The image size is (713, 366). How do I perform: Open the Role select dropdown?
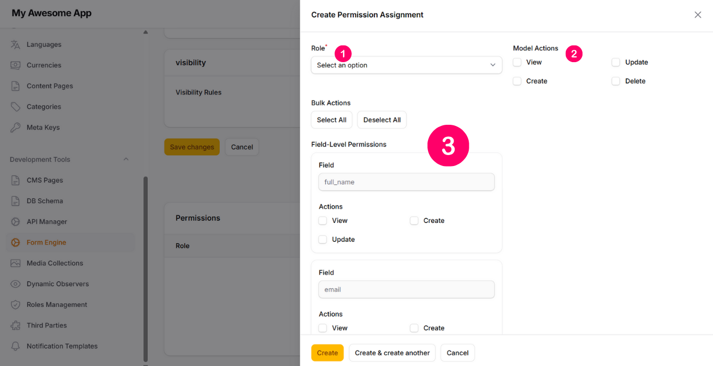point(406,65)
